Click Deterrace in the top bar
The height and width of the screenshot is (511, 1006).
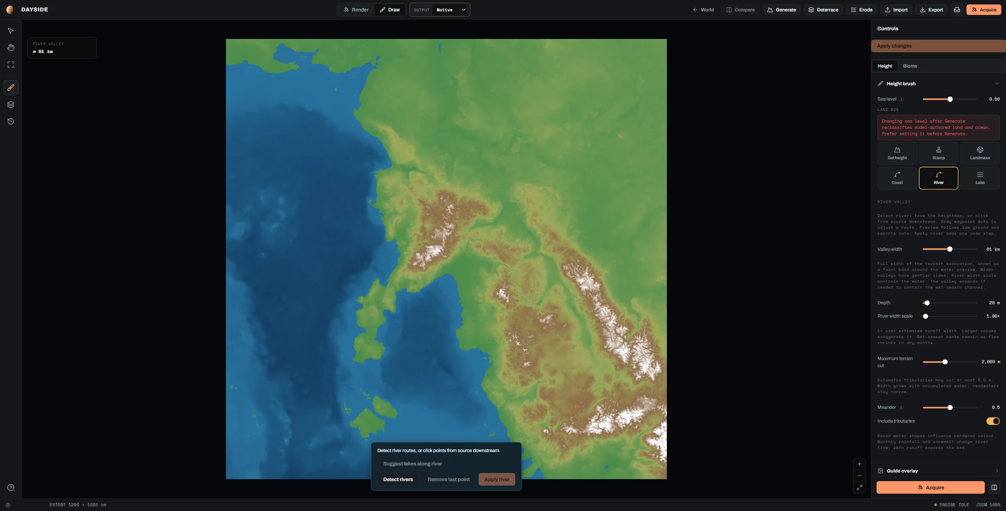click(823, 10)
